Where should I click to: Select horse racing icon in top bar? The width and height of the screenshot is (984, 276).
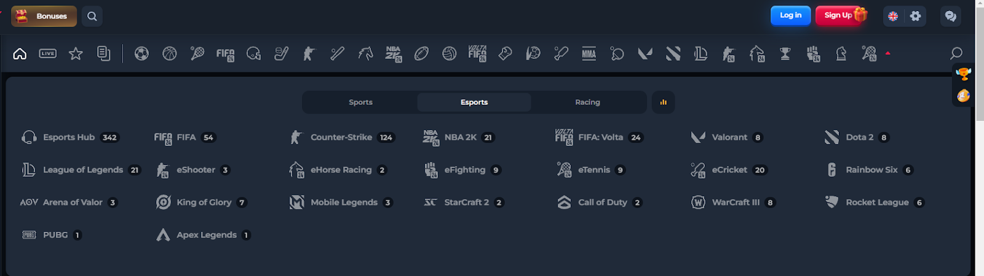(365, 53)
